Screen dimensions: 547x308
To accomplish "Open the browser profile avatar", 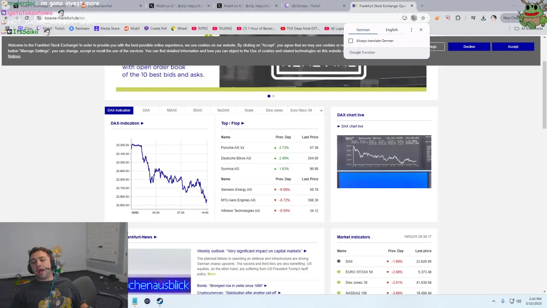I will pyautogui.click(x=494, y=18).
